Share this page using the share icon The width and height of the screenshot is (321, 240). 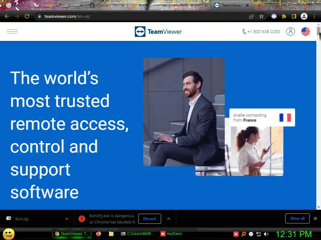click(251, 17)
